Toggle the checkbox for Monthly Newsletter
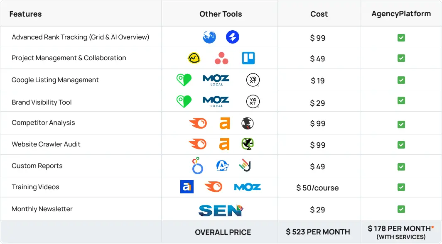Viewport: 442px width, 244px height. [x=401, y=209]
